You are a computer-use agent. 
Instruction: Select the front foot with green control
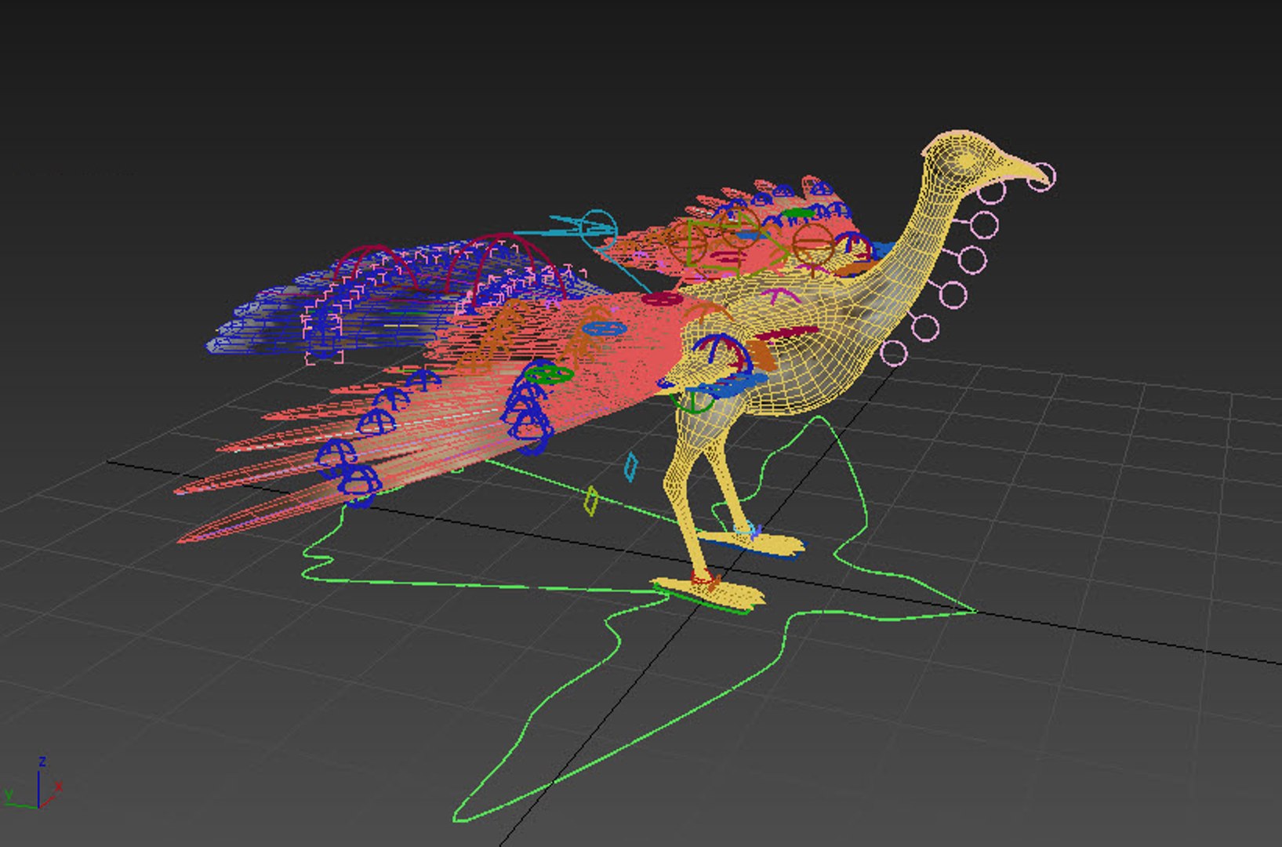(x=709, y=596)
